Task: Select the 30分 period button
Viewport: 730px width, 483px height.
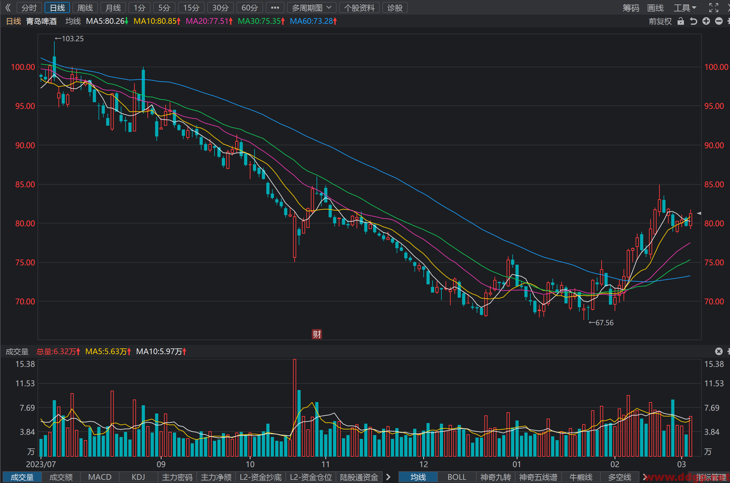Action: [x=221, y=8]
